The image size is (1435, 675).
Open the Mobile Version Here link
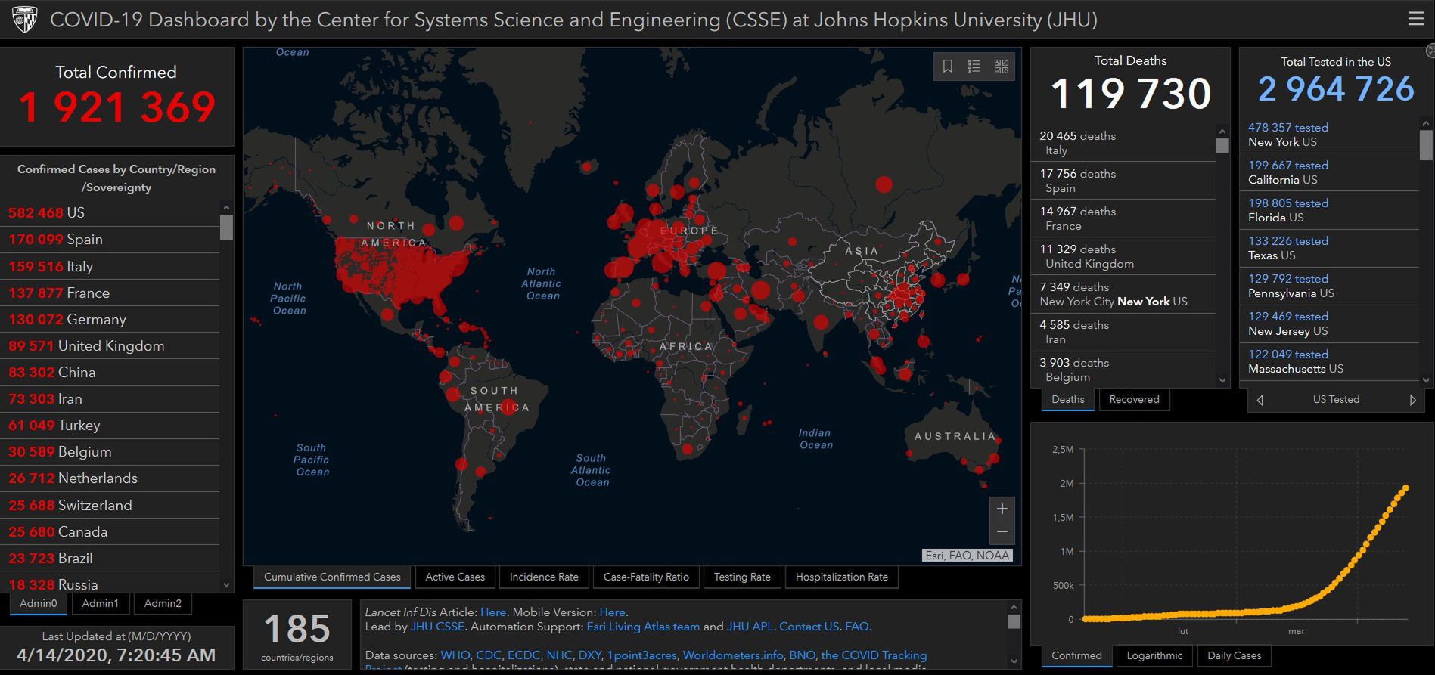612,612
